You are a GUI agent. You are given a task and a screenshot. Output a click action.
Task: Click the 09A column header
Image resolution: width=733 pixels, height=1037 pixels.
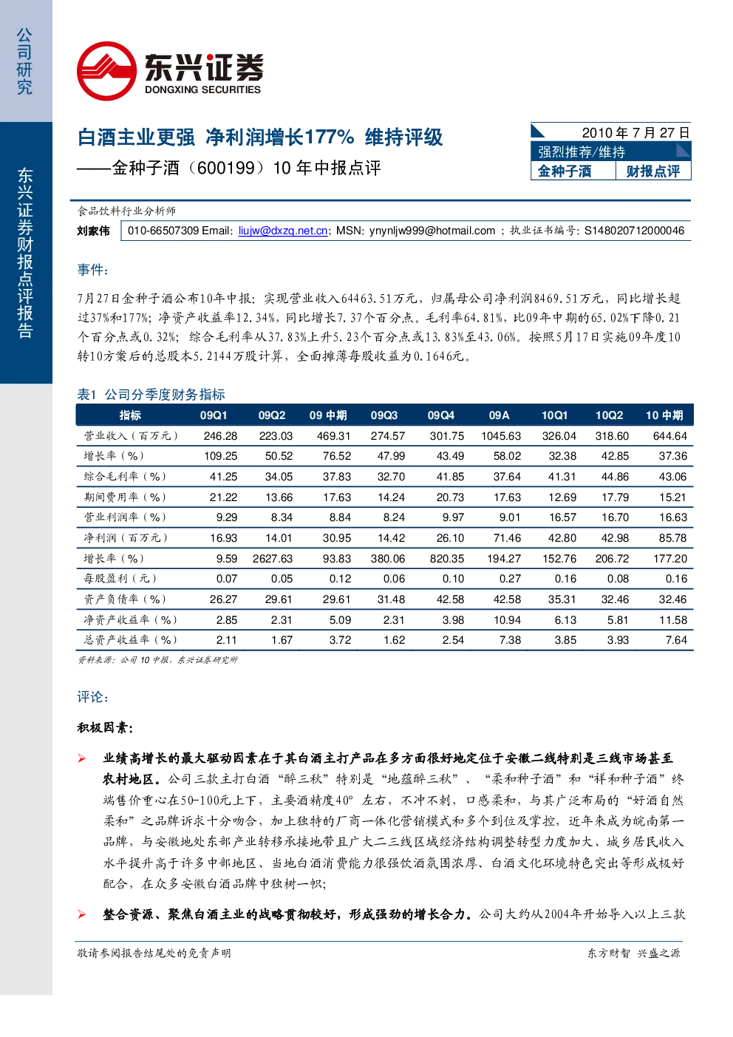(x=499, y=415)
